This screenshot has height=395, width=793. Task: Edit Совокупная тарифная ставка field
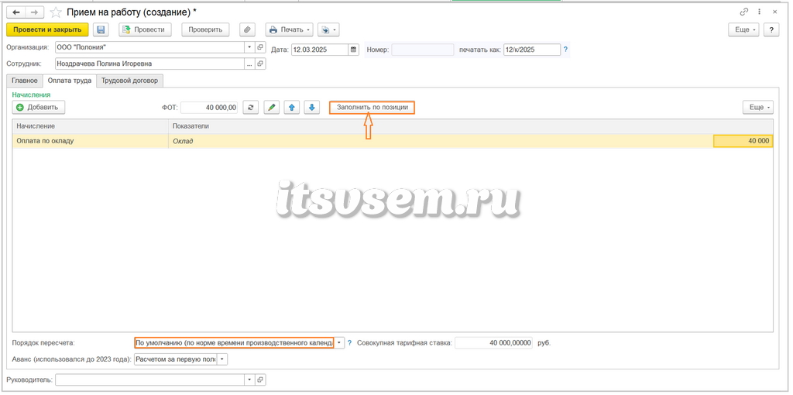(x=494, y=343)
